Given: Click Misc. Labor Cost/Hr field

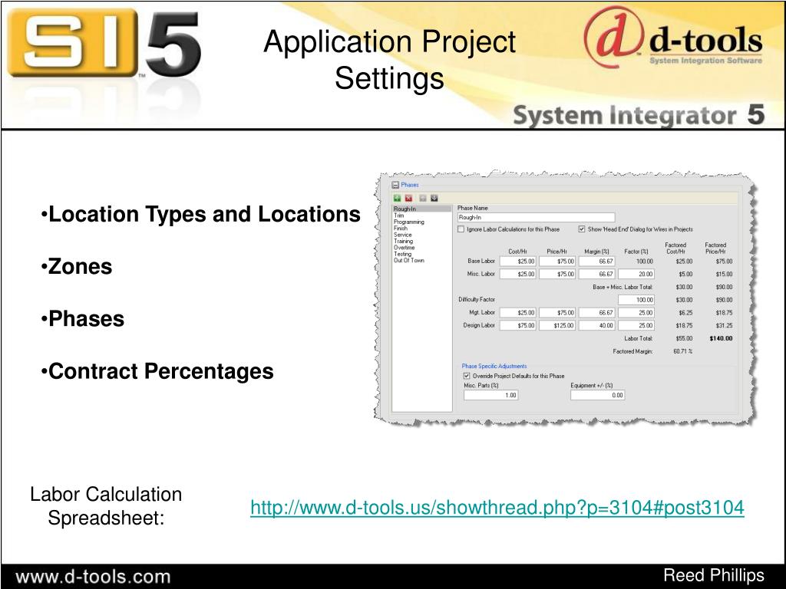Looking at the screenshot, I should tap(518, 274).
